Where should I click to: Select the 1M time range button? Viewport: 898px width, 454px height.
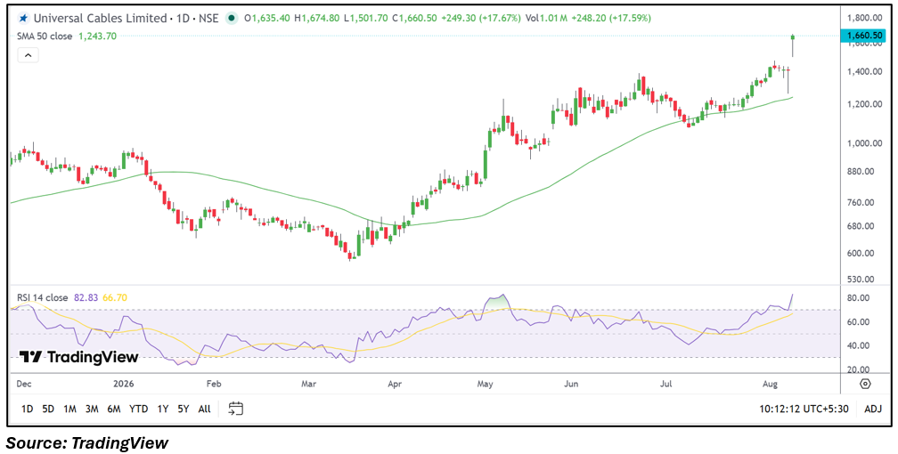click(69, 409)
